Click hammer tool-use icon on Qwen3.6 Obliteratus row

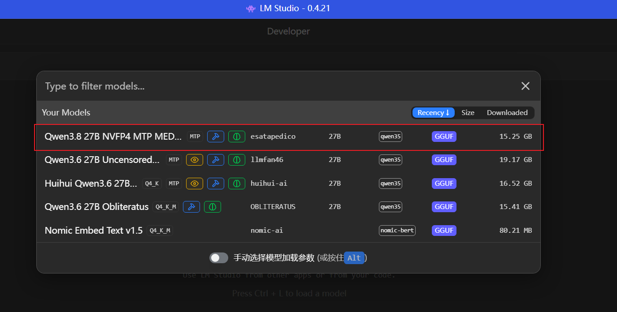[x=191, y=207]
